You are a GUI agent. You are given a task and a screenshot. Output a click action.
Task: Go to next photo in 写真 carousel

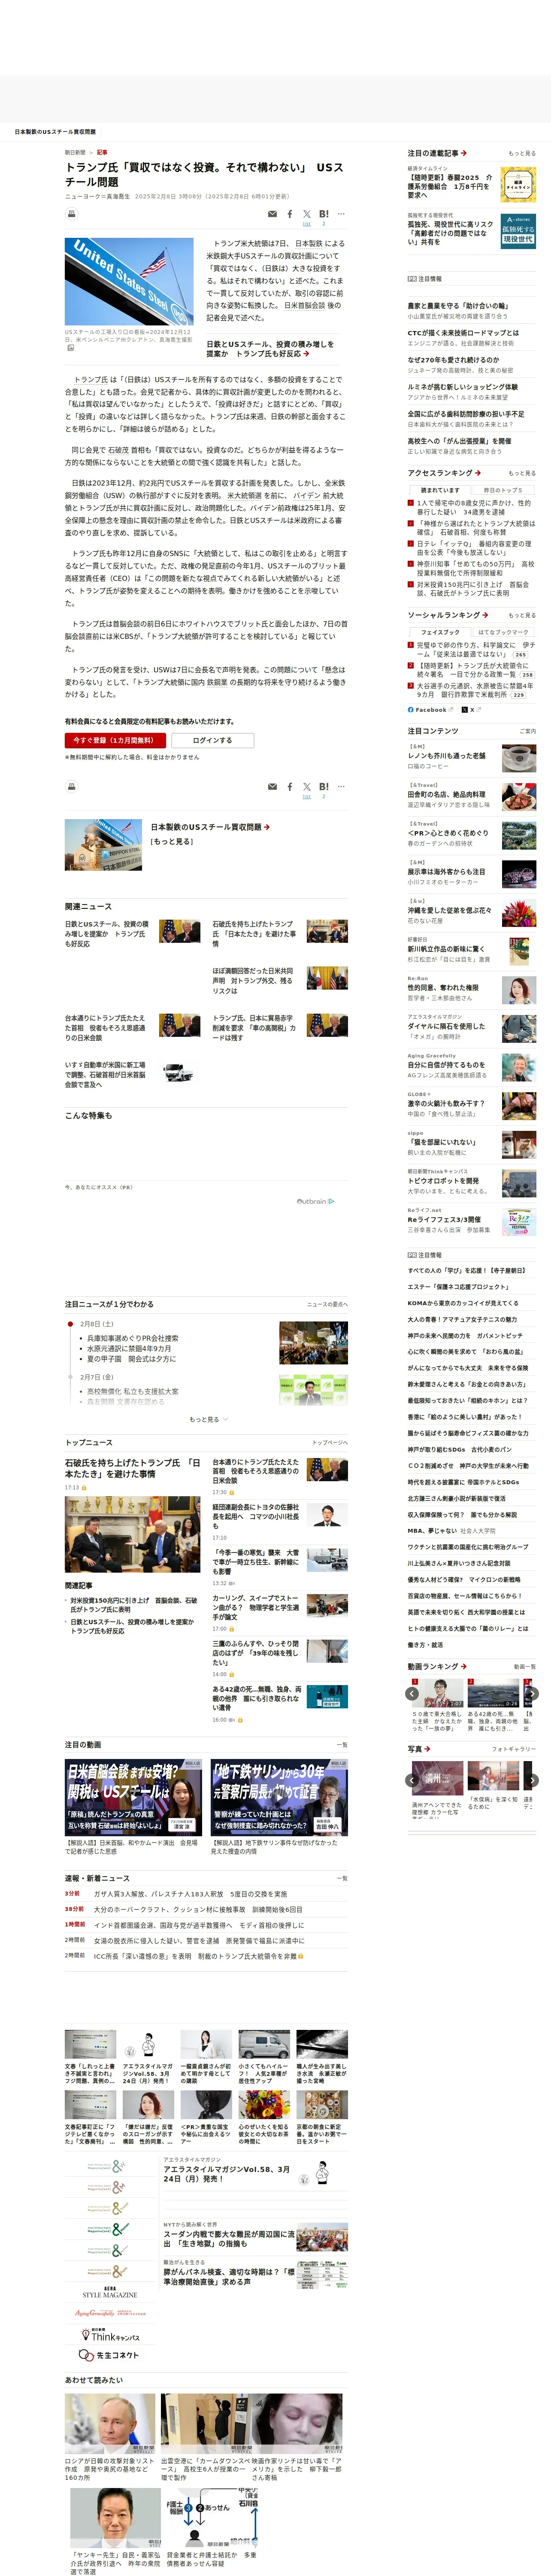pyautogui.click(x=532, y=1780)
